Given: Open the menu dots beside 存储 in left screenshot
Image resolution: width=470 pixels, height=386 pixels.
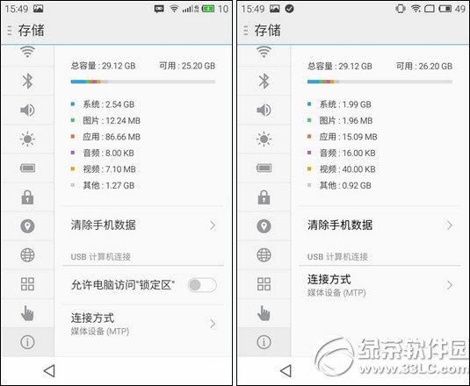Looking at the screenshot, I should click(10, 31).
